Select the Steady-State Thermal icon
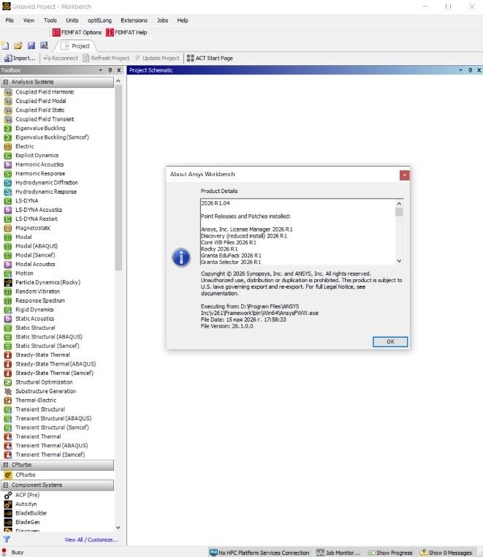Viewport: 483px width, 557px height. 8,355
